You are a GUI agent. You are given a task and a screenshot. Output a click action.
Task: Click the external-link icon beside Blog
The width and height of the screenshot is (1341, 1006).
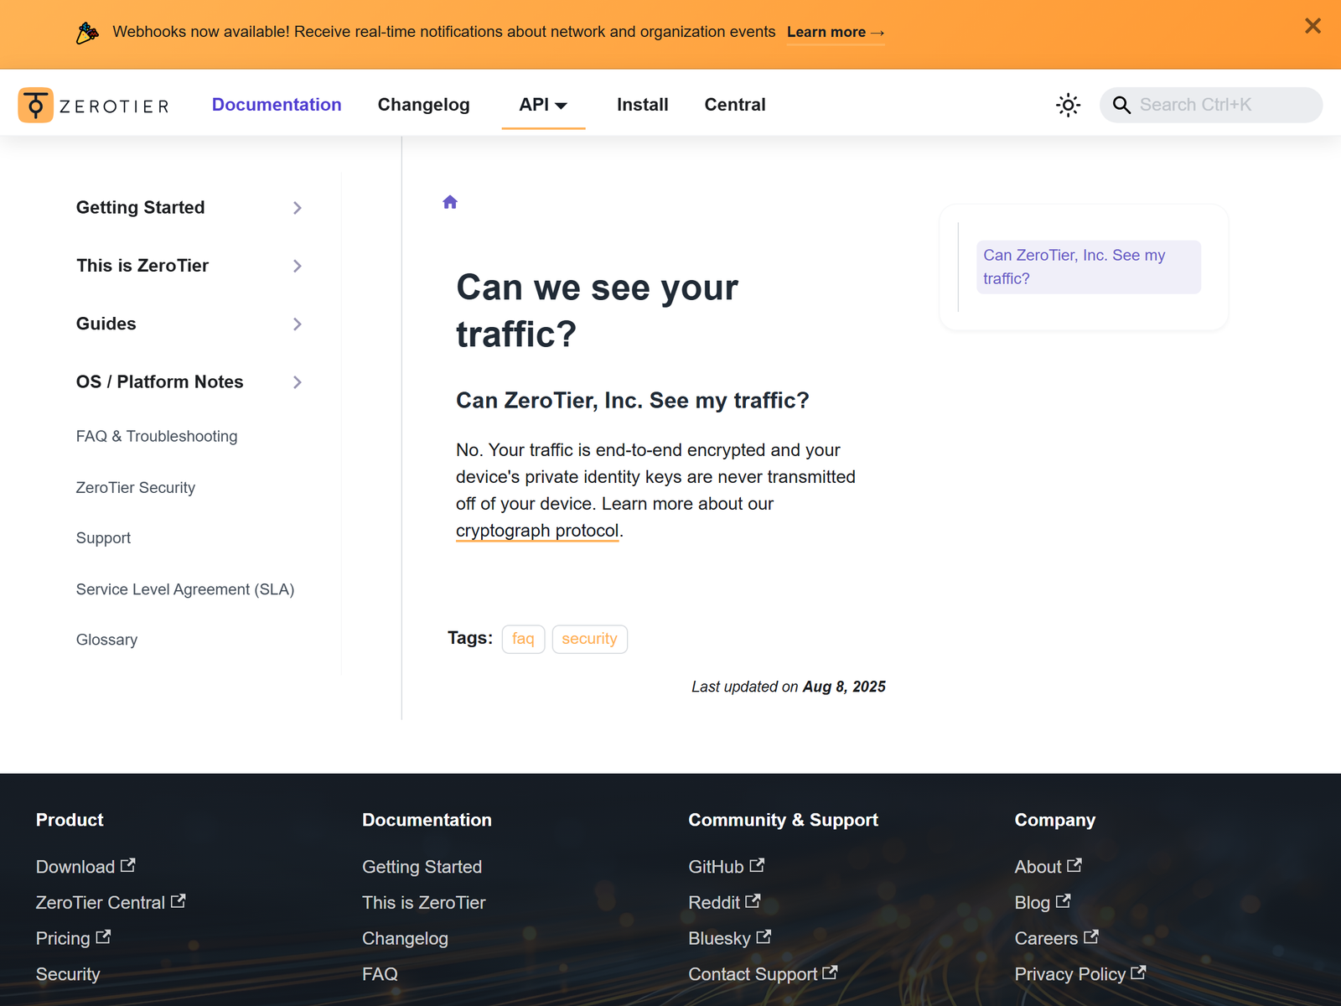pos(1063,901)
